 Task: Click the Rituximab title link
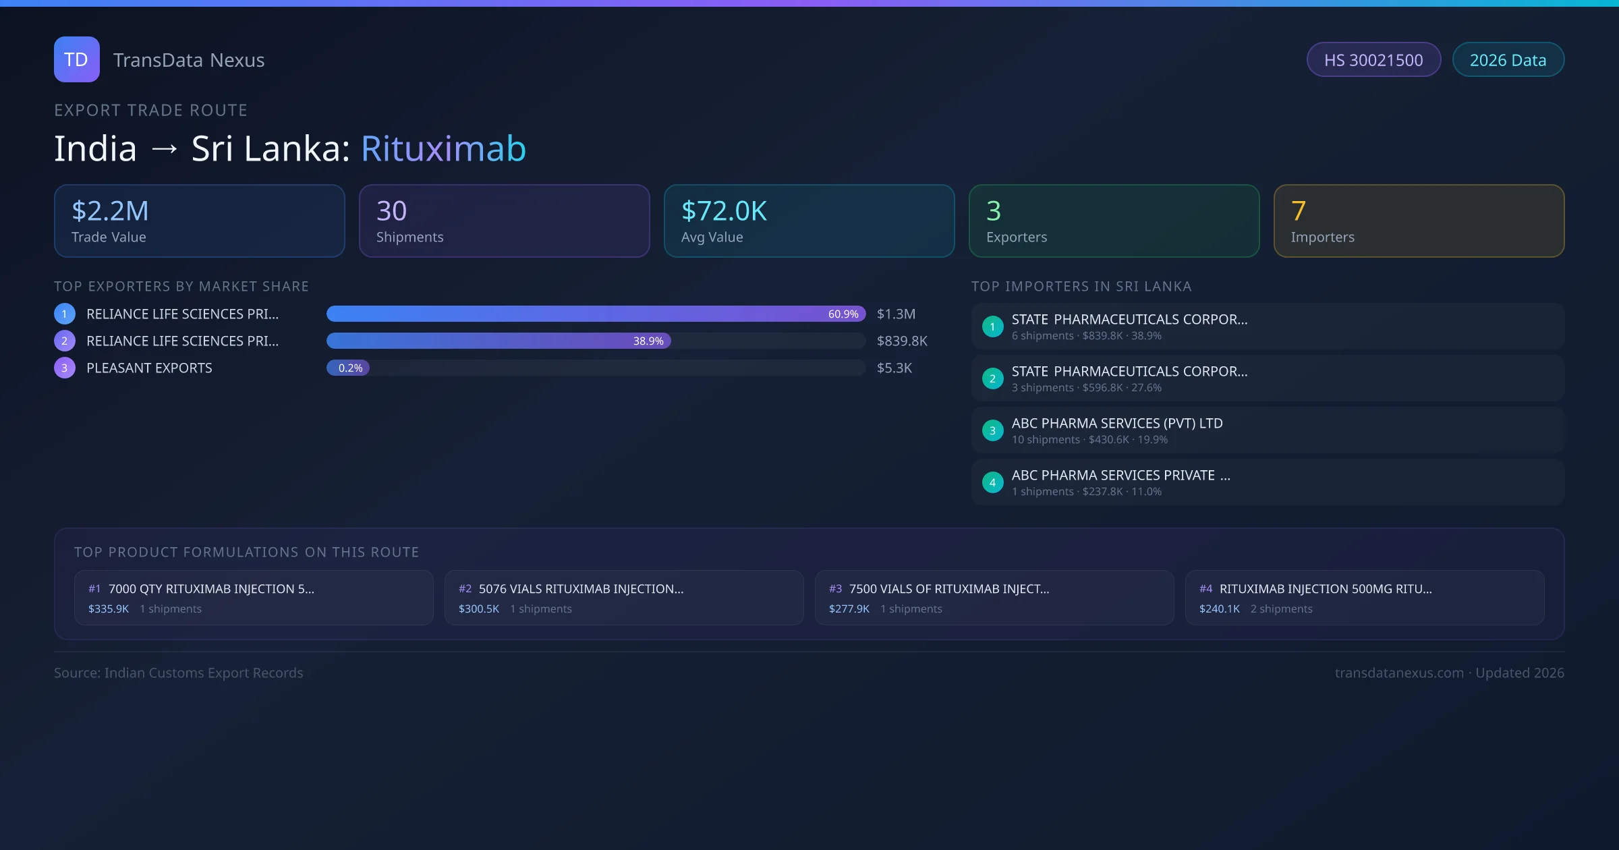click(x=443, y=148)
